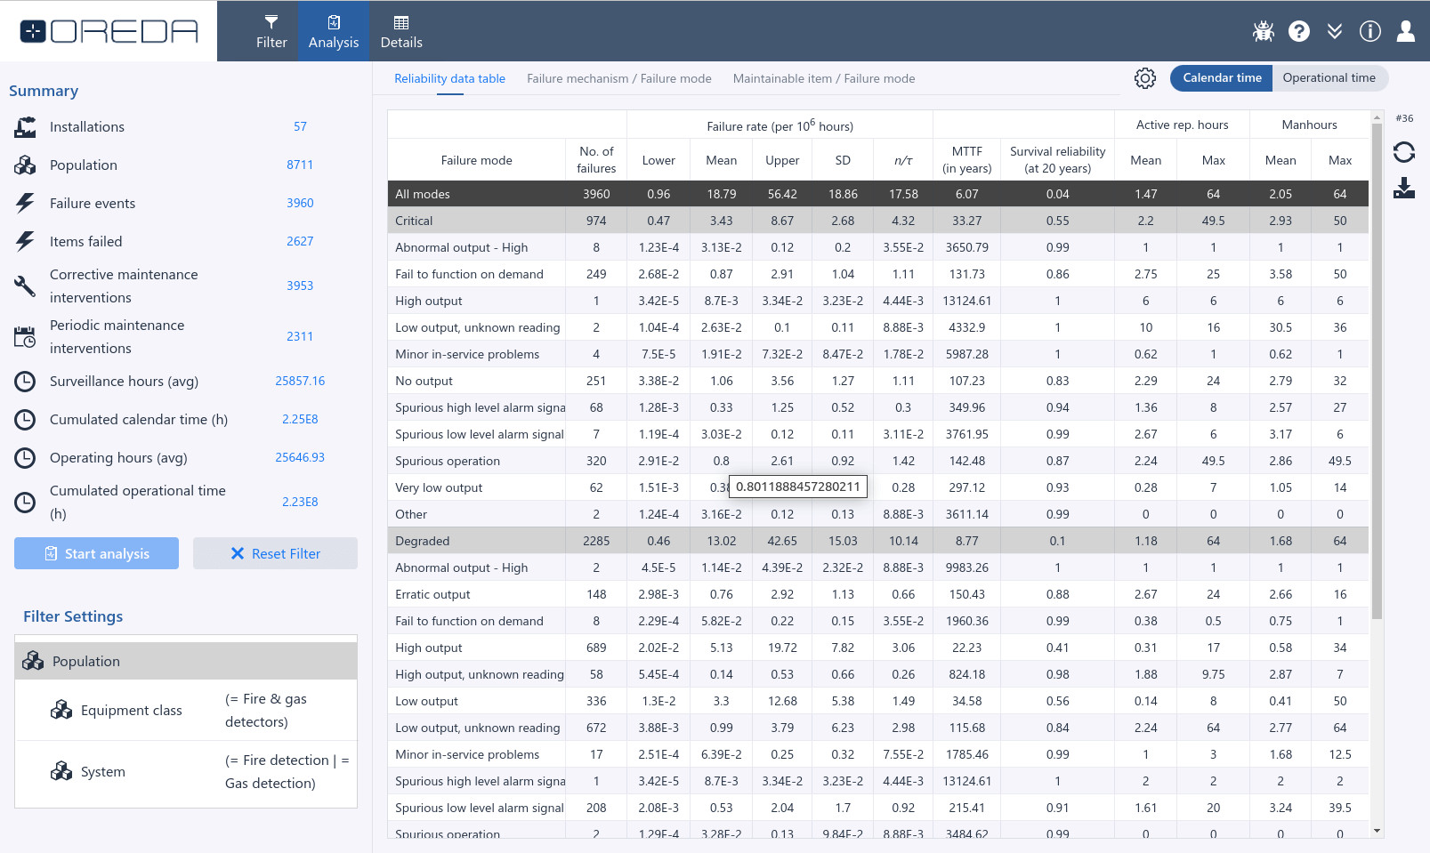Click the OREDA logo
This screenshot has width=1430, height=853.
[x=109, y=31]
